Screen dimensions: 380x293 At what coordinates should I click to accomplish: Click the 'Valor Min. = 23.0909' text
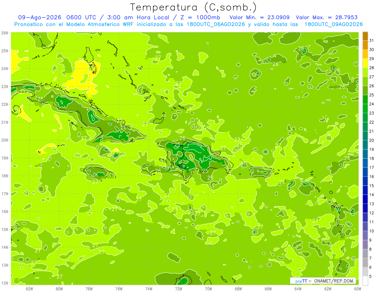tap(259, 17)
